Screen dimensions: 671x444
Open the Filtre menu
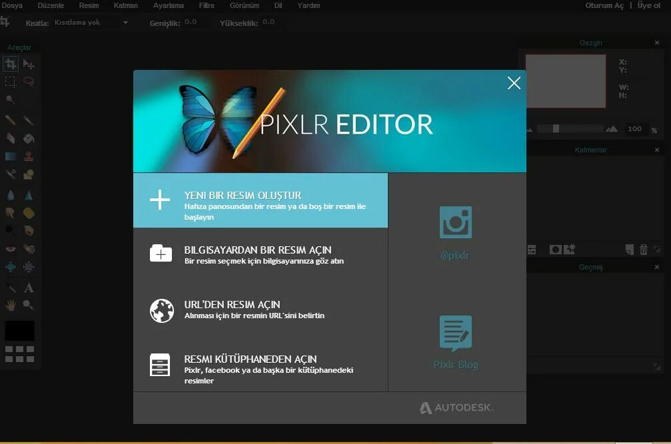207,5
